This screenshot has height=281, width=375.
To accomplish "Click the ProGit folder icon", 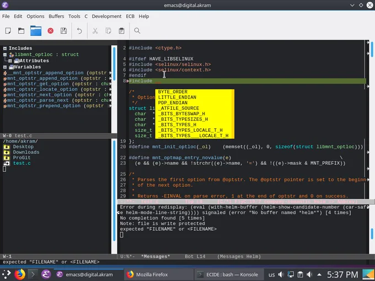I will tap(7, 158).
